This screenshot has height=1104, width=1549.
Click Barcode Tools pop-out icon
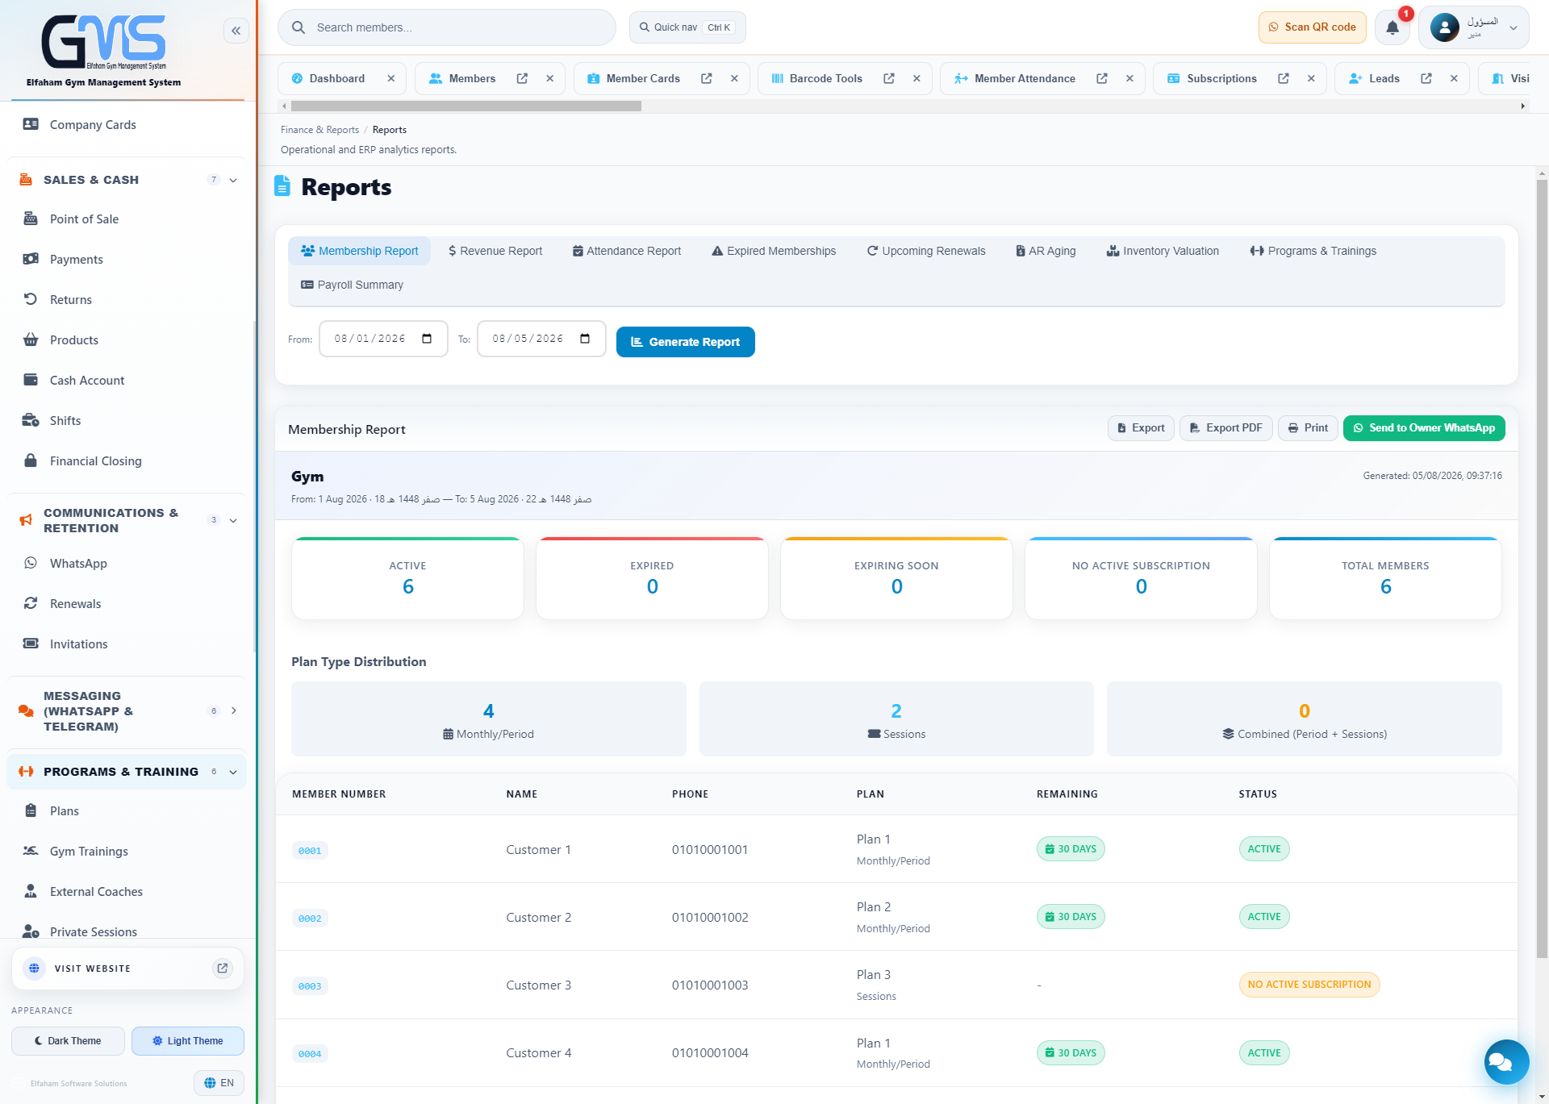point(888,78)
